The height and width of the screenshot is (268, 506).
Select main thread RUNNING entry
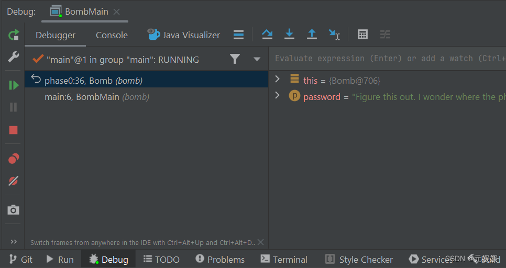coord(123,60)
